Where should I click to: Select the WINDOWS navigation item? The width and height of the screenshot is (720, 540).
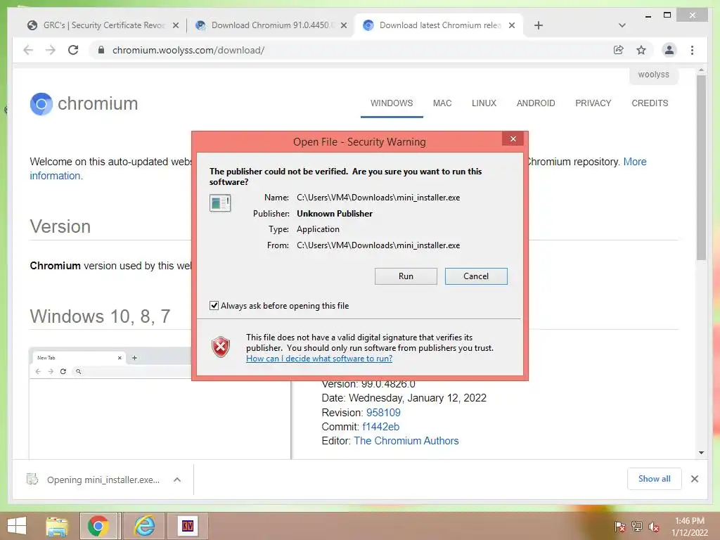click(392, 103)
